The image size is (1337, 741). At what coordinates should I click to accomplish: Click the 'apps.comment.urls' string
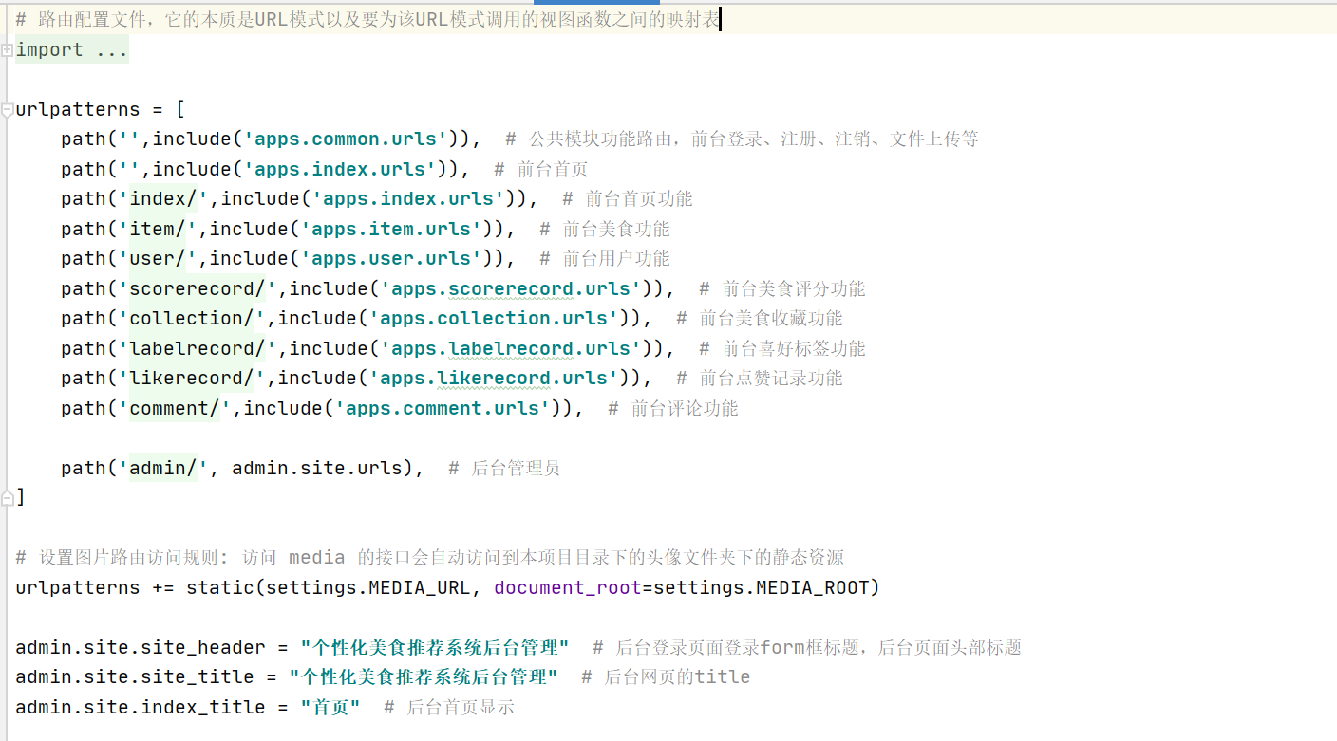click(x=443, y=408)
